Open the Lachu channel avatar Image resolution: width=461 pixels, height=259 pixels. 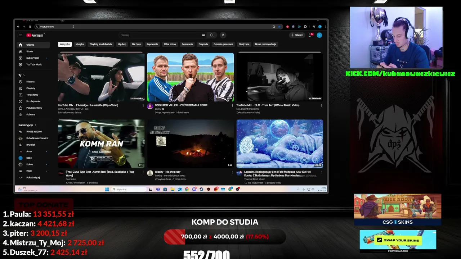[x=150, y=106]
